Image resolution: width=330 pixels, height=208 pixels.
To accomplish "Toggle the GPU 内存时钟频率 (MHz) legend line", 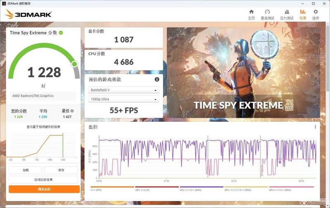I will tap(246, 189).
